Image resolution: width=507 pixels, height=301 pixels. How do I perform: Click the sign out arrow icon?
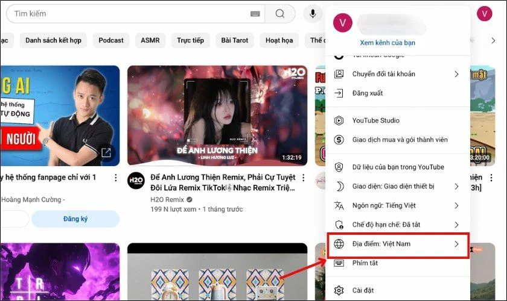point(339,93)
